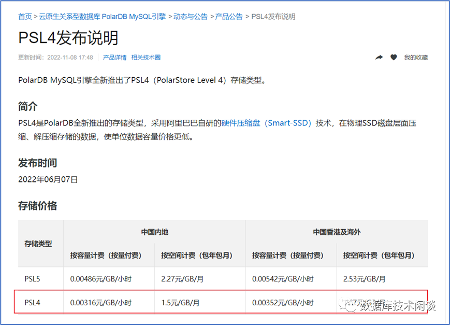Open 云原生关系型数据库 PolarDB MySQL引擎 breadcrumb
The height and width of the screenshot is (325, 450).
(102, 17)
